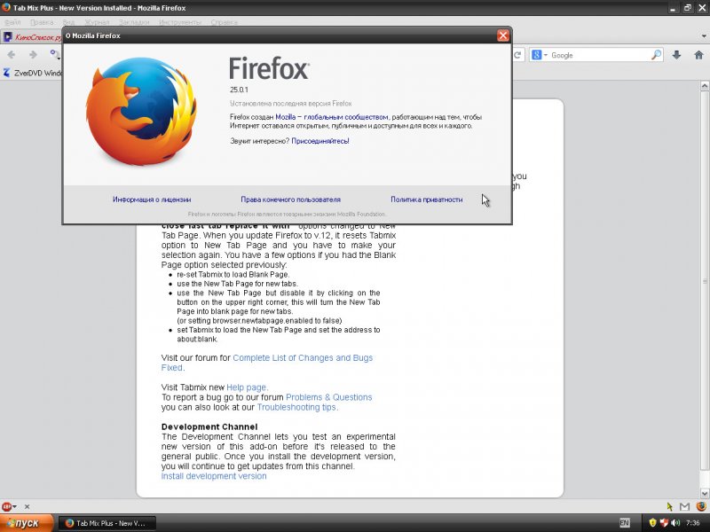Open the list all tabs dropdown
Viewport: 710px width, 532px height.
coord(704,35)
